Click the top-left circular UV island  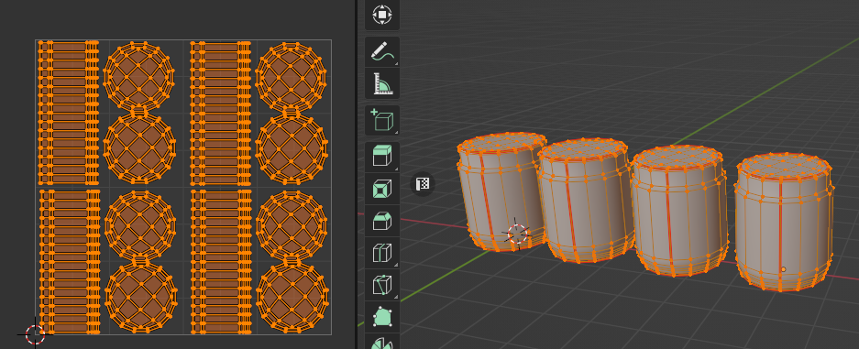[138, 73]
